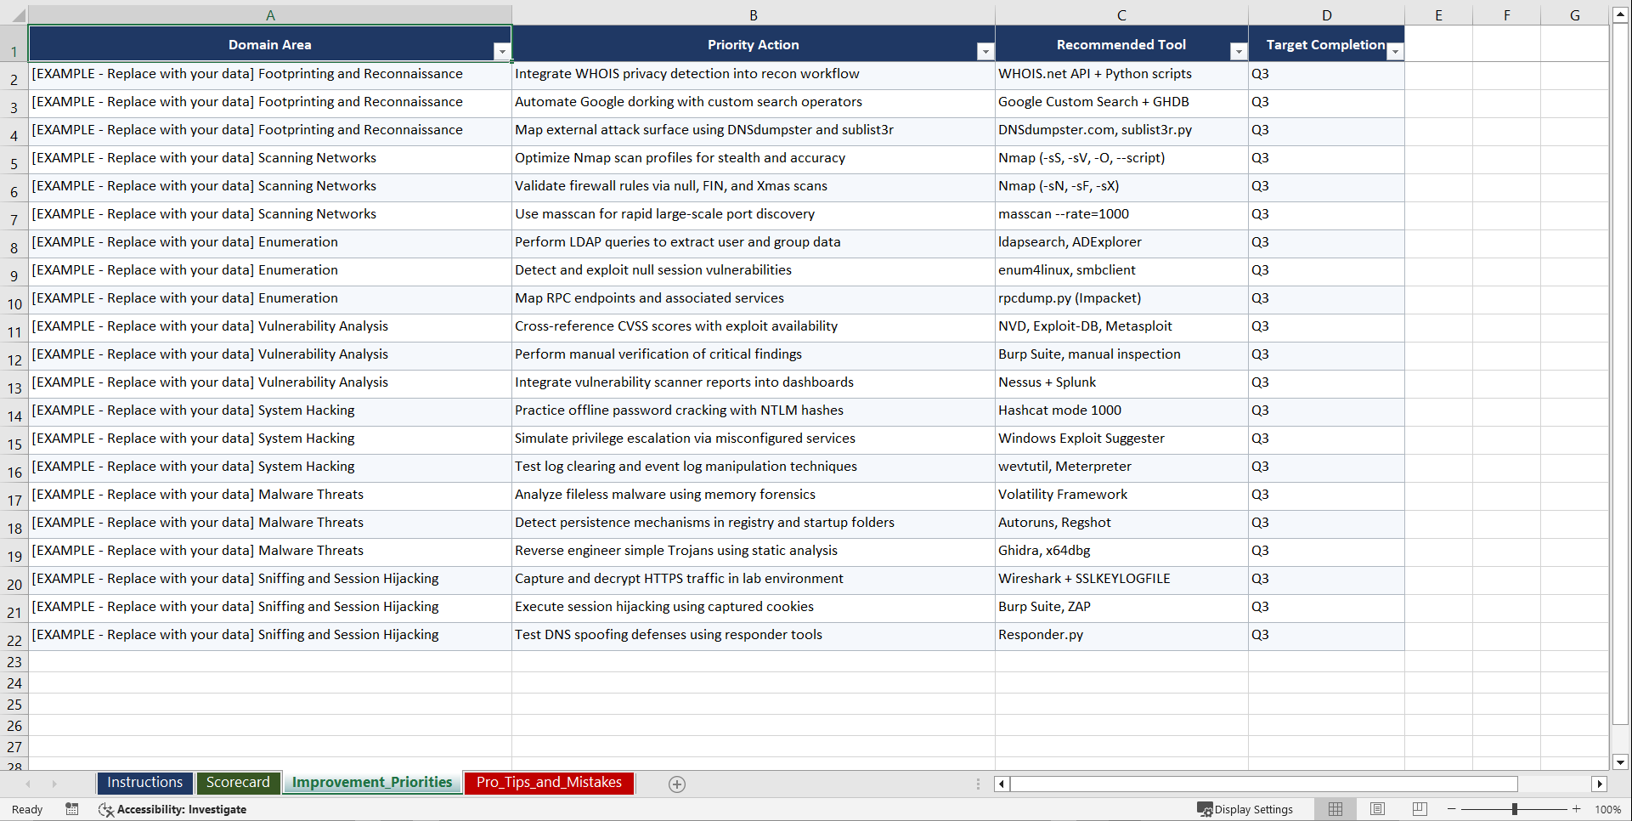Click the Display Settings icon

[1245, 809]
